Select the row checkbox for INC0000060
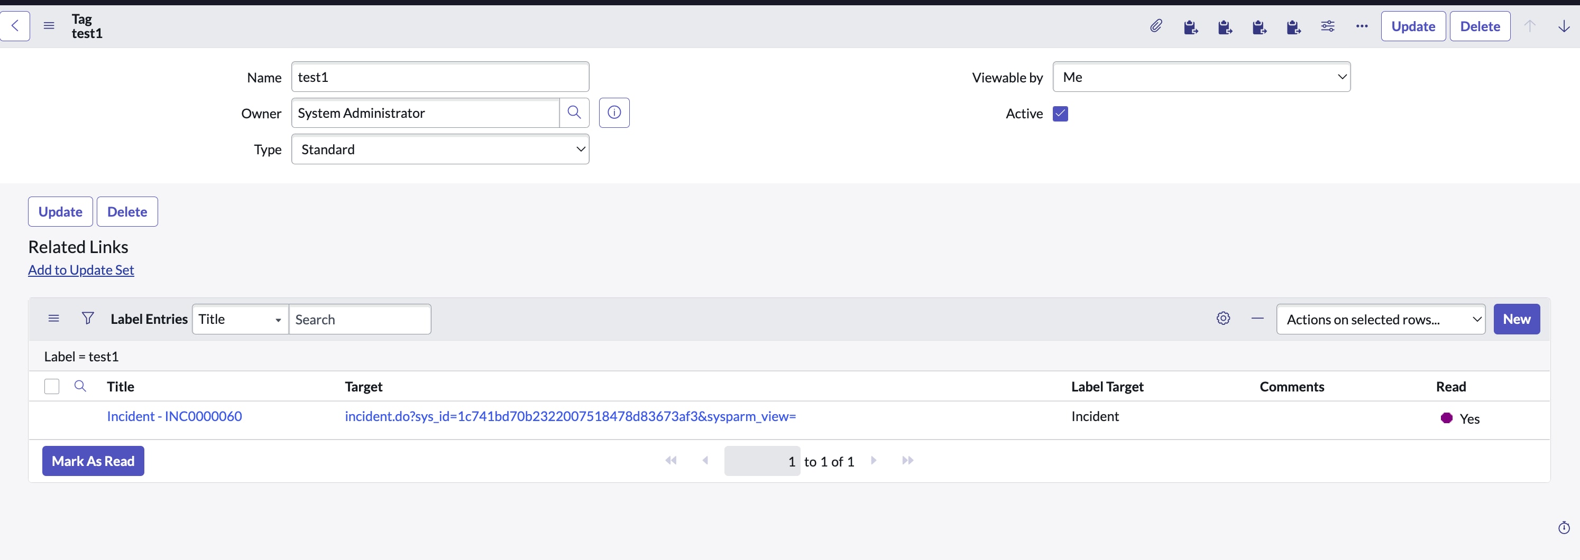1580x560 pixels. click(x=51, y=417)
